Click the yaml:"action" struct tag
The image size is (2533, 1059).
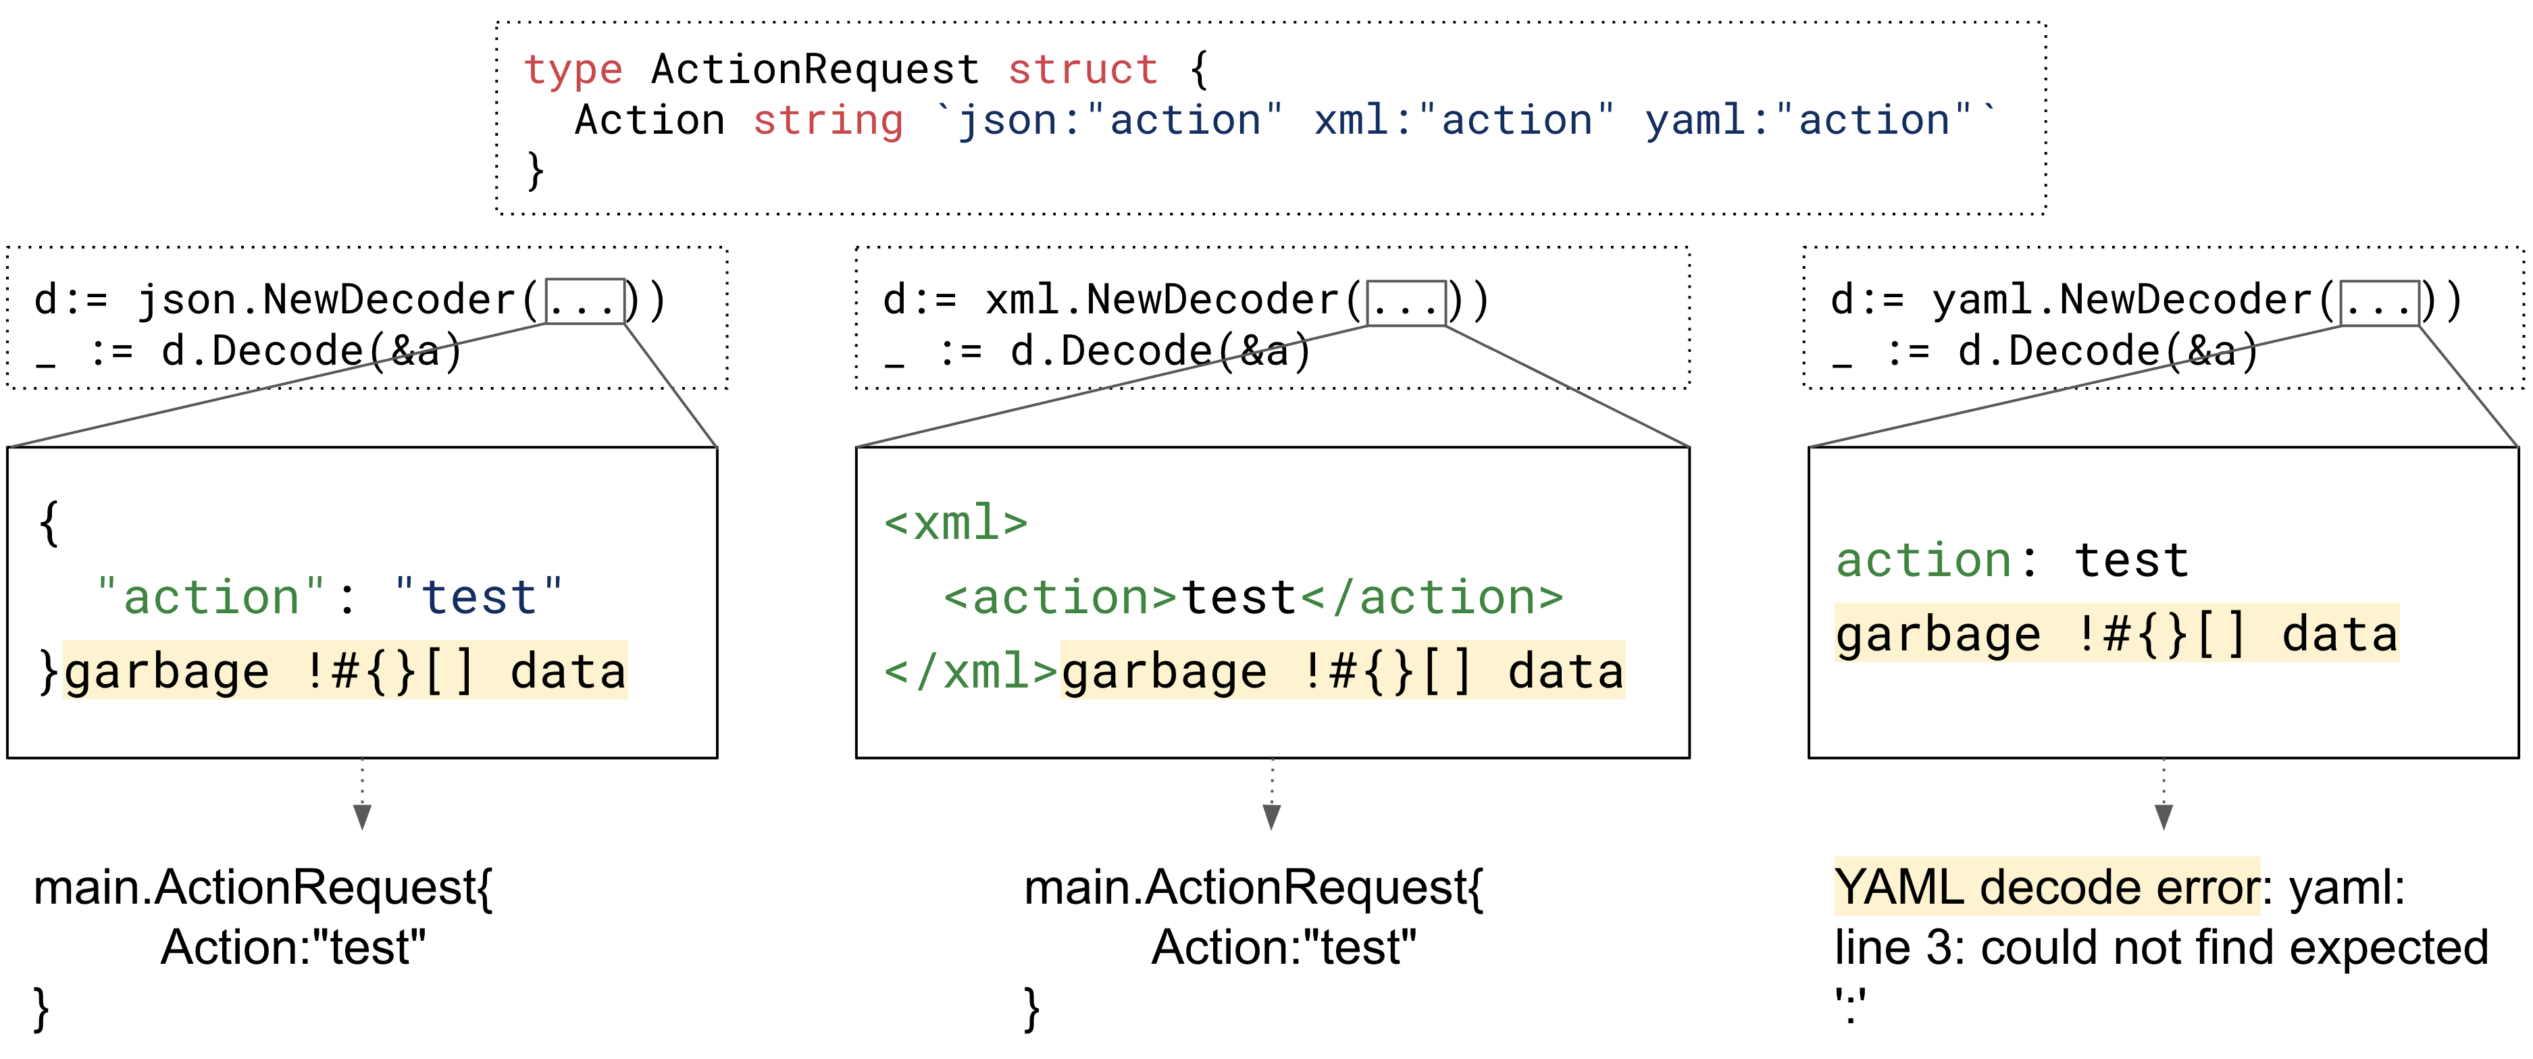point(1808,121)
